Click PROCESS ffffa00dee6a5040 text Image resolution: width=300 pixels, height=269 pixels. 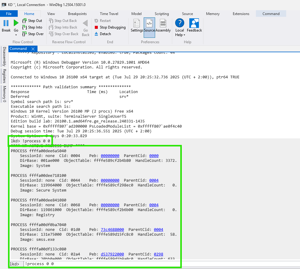(x=38, y=151)
